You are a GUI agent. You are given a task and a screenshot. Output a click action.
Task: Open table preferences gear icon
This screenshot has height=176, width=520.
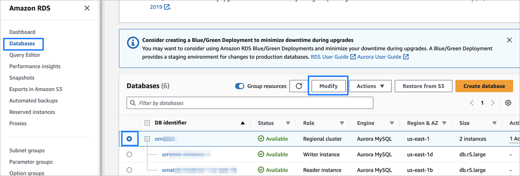coord(508,103)
